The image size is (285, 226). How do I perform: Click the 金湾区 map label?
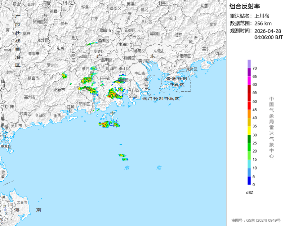click(x=134, y=97)
